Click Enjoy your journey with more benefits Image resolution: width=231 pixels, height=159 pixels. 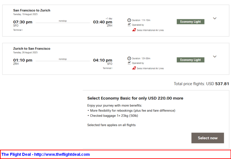[x=114, y=106]
